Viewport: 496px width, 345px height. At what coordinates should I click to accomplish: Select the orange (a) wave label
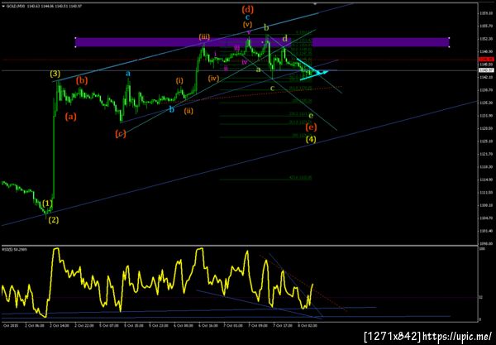tap(71, 117)
